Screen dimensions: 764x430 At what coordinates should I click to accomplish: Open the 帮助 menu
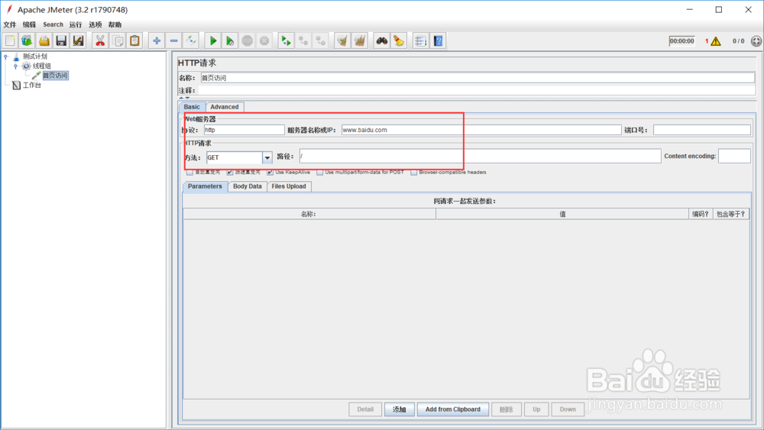pos(115,24)
